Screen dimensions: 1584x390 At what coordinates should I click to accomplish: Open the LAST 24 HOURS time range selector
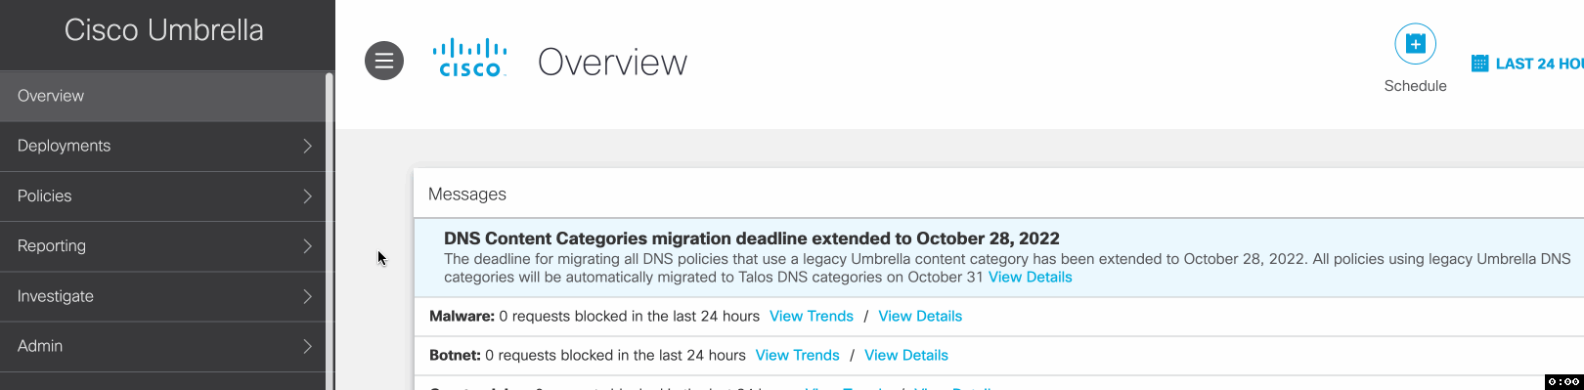[x=1527, y=64]
